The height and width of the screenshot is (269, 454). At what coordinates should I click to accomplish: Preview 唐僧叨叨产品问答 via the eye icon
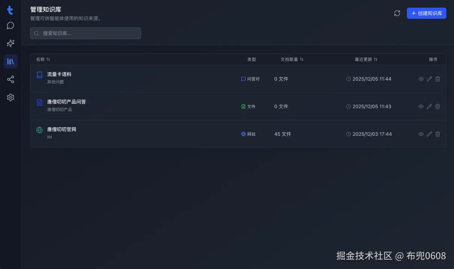(x=421, y=106)
